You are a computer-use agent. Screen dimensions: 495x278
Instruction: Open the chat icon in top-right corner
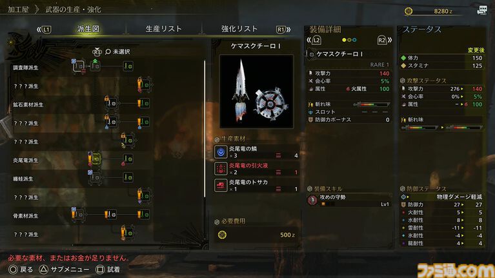tap(481, 10)
